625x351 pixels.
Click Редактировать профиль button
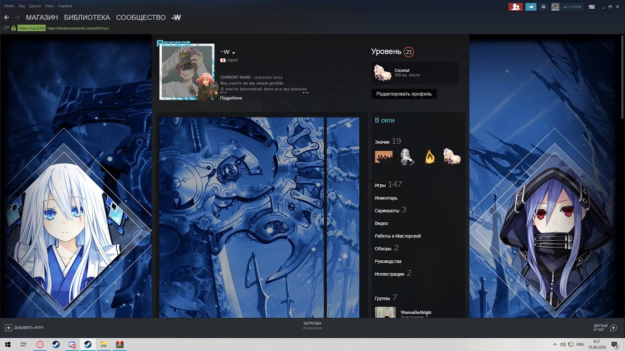pyautogui.click(x=404, y=94)
